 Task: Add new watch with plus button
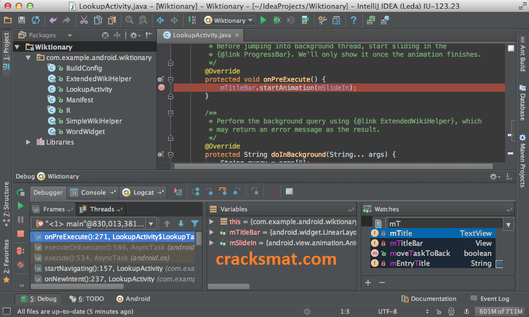point(368,283)
